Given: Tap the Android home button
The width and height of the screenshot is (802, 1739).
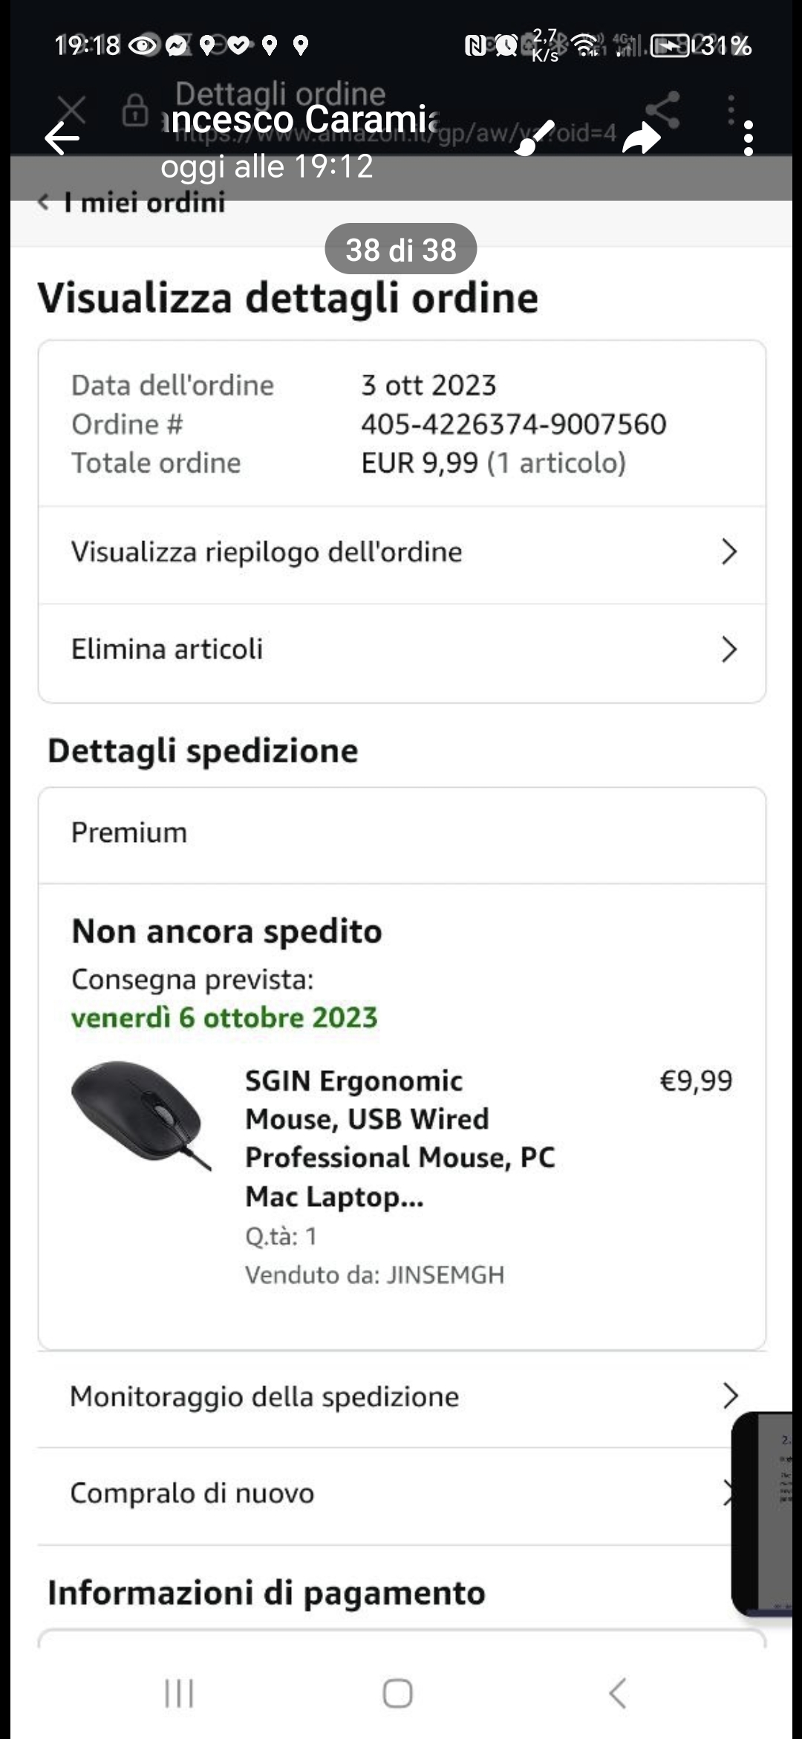Looking at the screenshot, I should tap(397, 1694).
